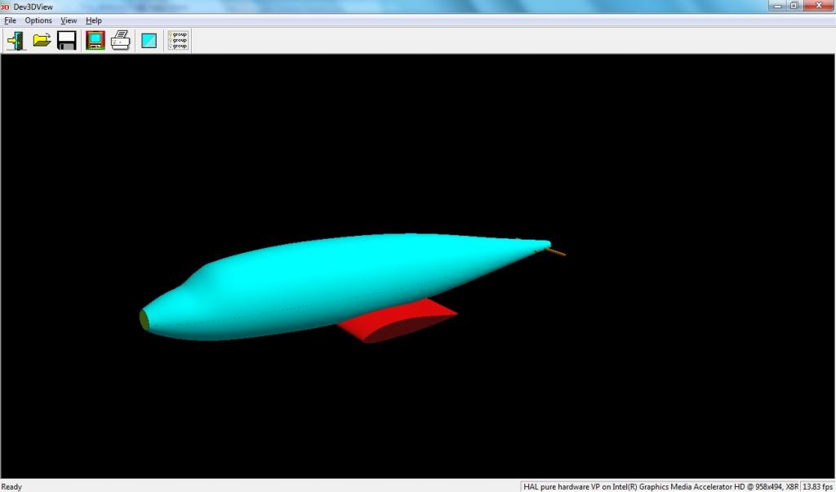Click the fps readout in status bar
Image resolution: width=836 pixels, height=492 pixels.
coord(818,486)
